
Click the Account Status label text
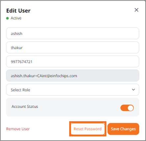(x=25, y=107)
